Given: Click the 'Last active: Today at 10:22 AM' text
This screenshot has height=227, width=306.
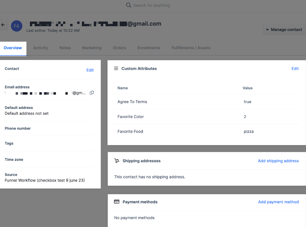Looking at the screenshot, I should [53, 30].
